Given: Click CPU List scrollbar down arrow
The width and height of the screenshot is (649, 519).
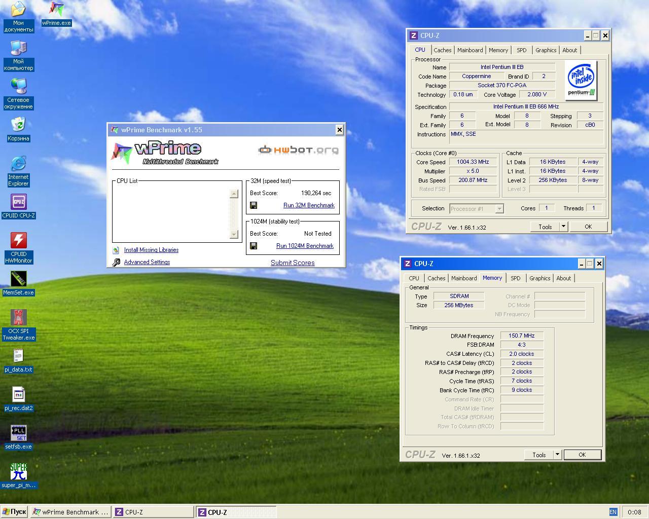Looking at the screenshot, I should pyautogui.click(x=234, y=234).
